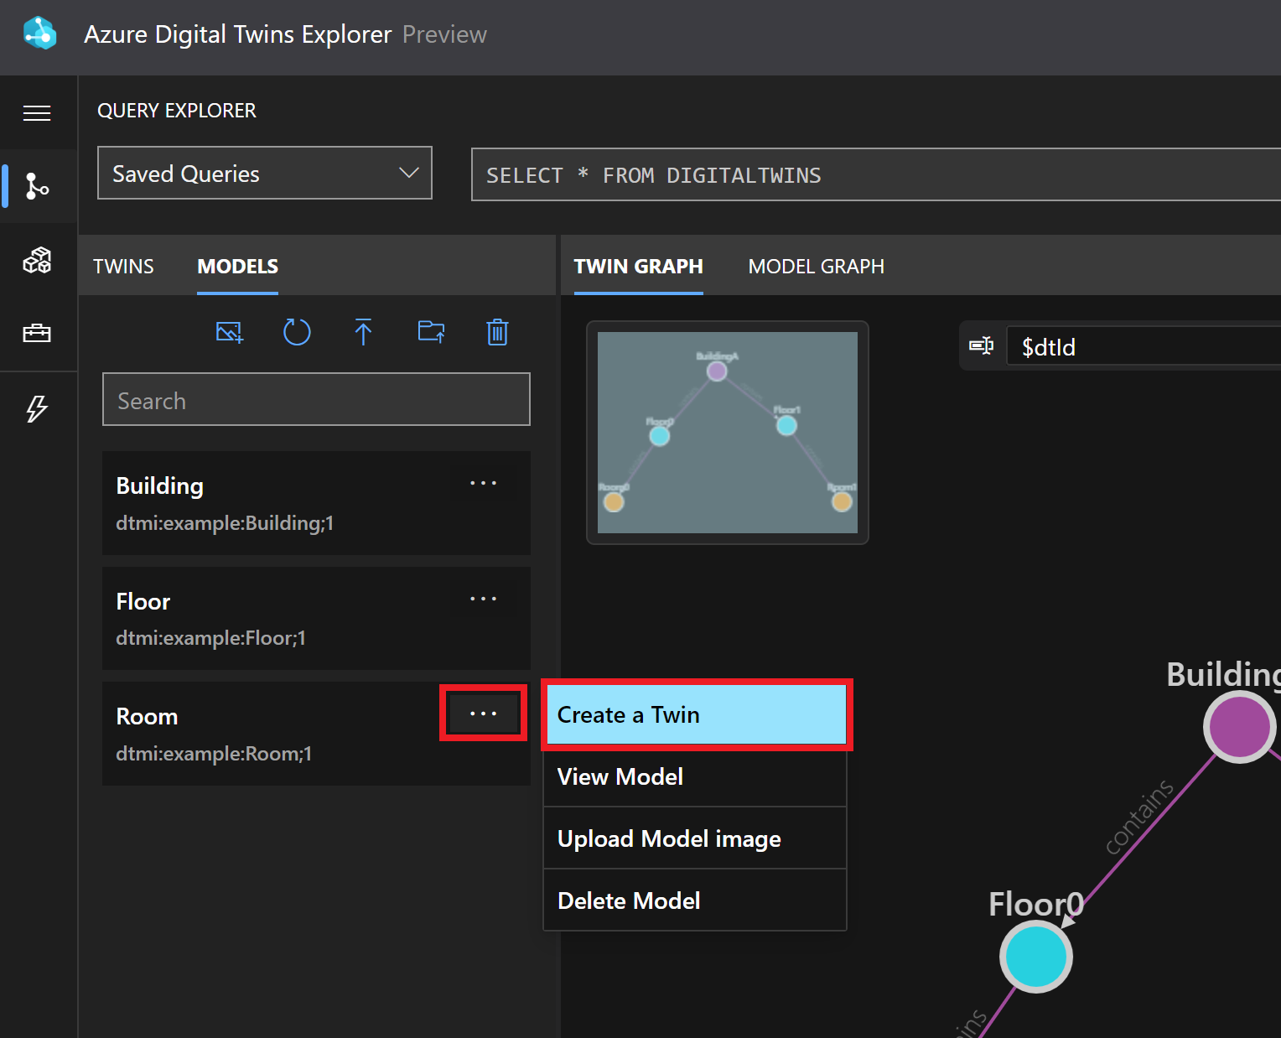Toggle the property inspector icon beside $dtId
This screenshot has width=1281, height=1038.
tap(982, 345)
